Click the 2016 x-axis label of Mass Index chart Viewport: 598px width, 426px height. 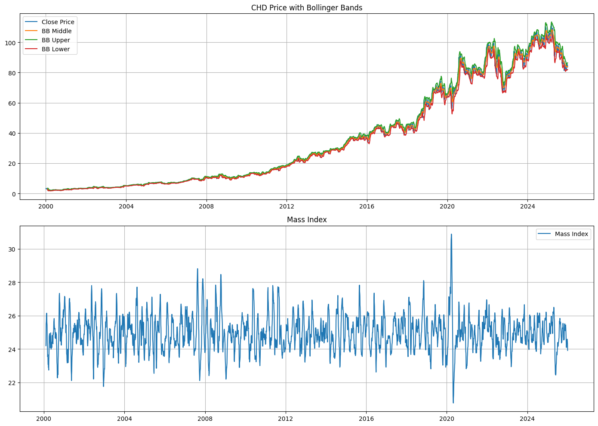(x=366, y=418)
